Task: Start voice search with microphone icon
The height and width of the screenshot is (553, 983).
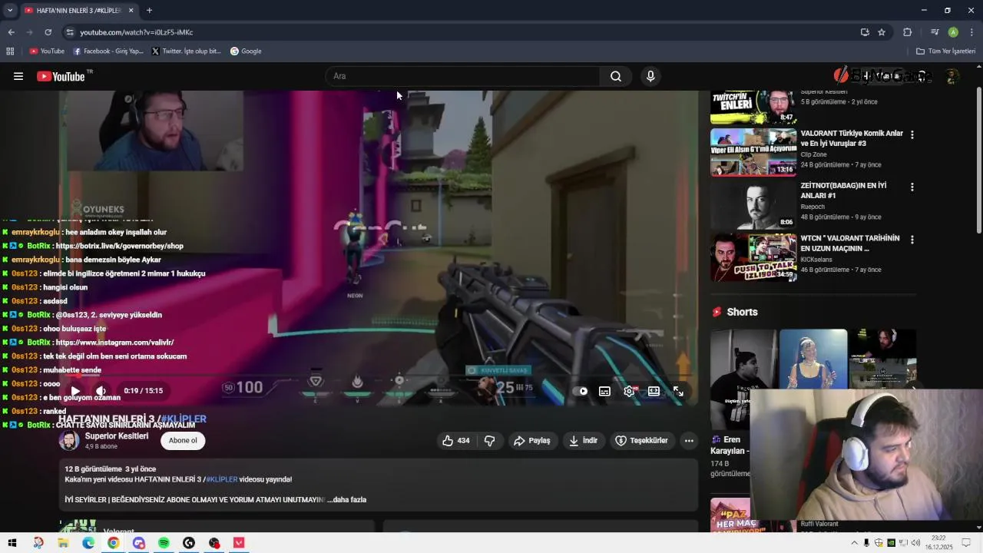Action: click(650, 76)
